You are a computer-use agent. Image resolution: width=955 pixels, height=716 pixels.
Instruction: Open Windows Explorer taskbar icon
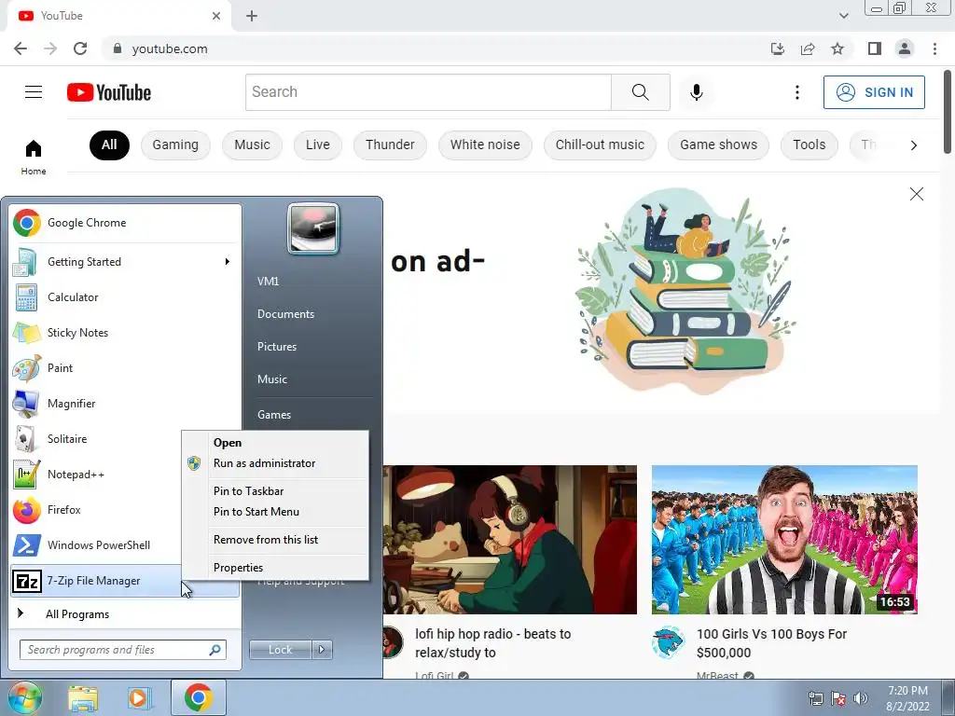click(x=83, y=698)
